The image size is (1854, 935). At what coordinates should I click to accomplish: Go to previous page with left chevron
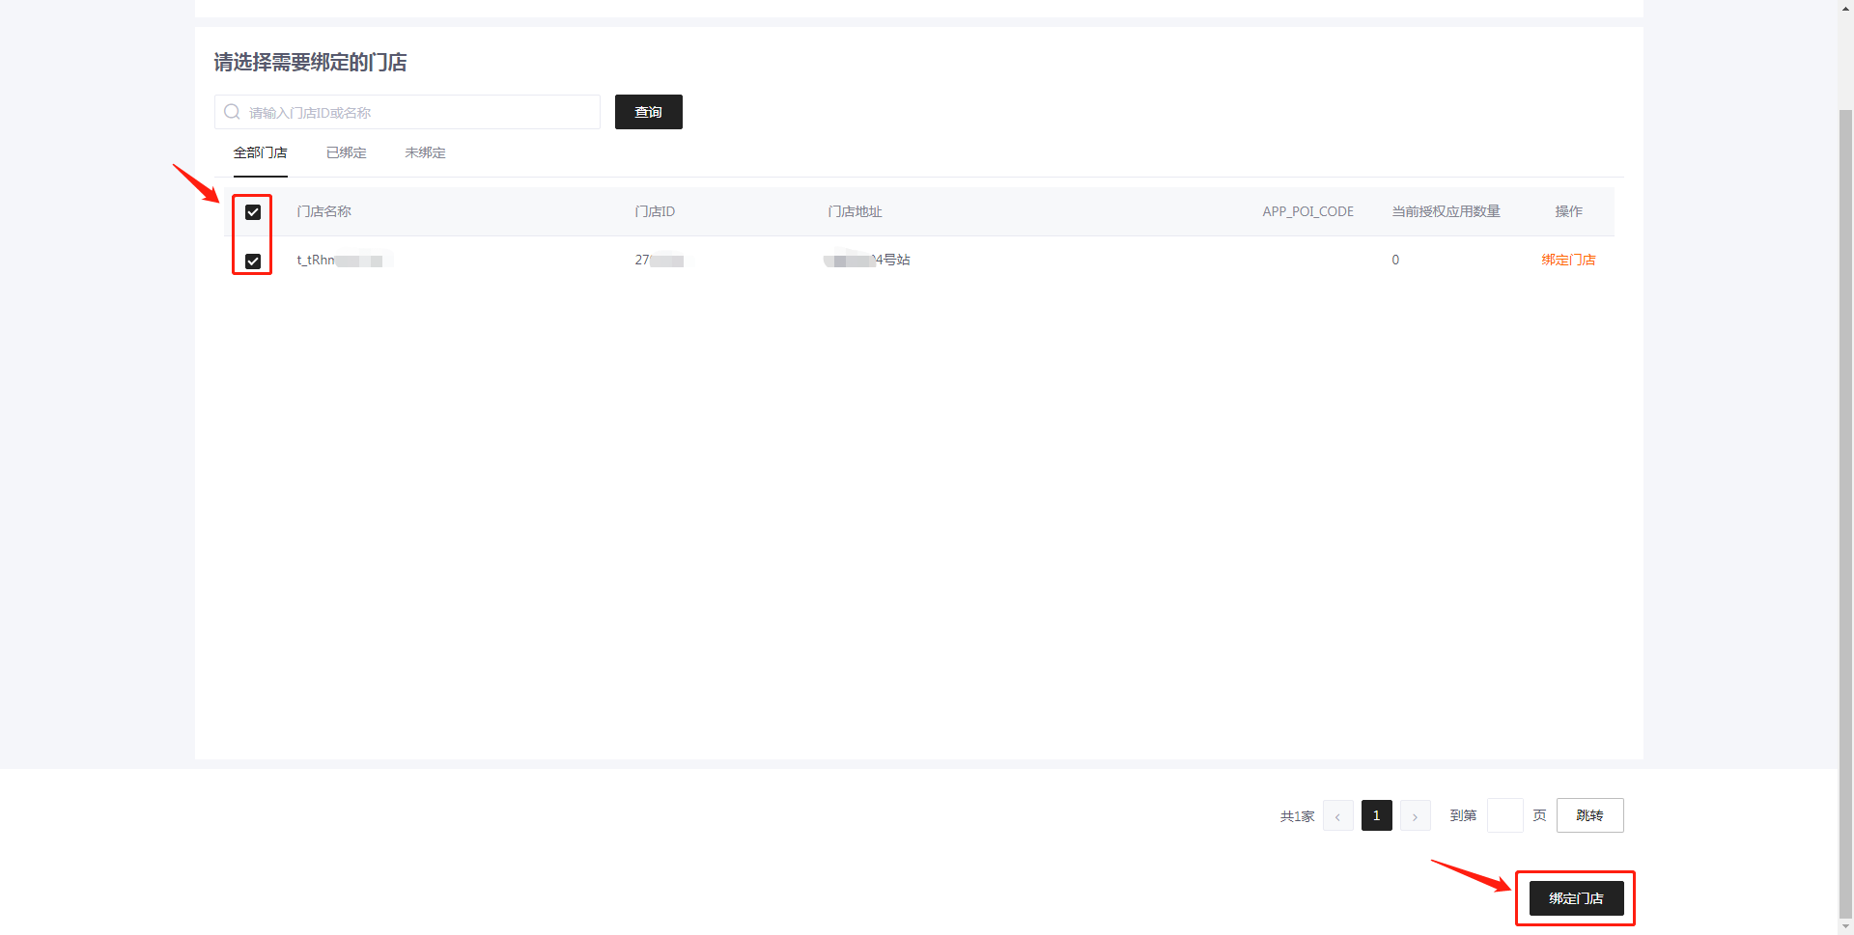(x=1337, y=816)
